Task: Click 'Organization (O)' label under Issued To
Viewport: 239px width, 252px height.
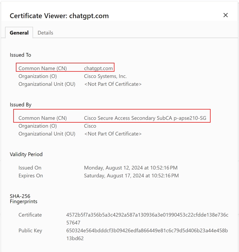Action: pyautogui.click(x=38, y=76)
